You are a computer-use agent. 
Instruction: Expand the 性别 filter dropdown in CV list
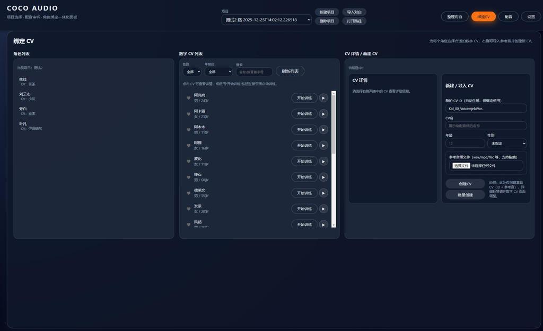192,71
